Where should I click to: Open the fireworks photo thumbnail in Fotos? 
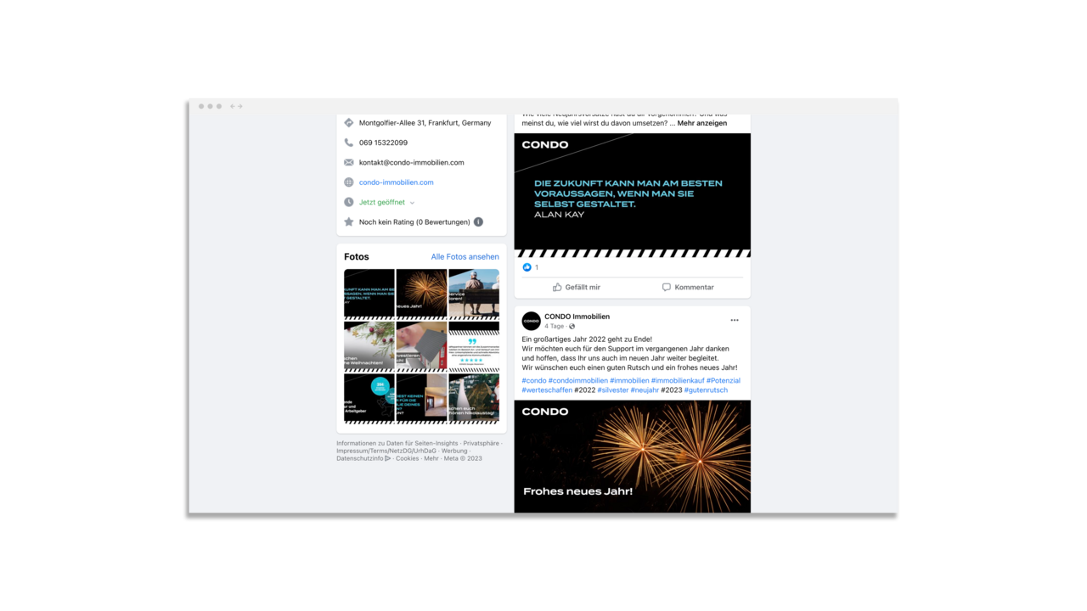tap(421, 293)
